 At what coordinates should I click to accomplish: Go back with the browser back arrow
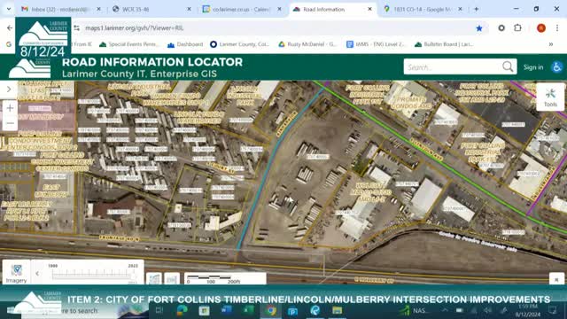click(10, 27)
